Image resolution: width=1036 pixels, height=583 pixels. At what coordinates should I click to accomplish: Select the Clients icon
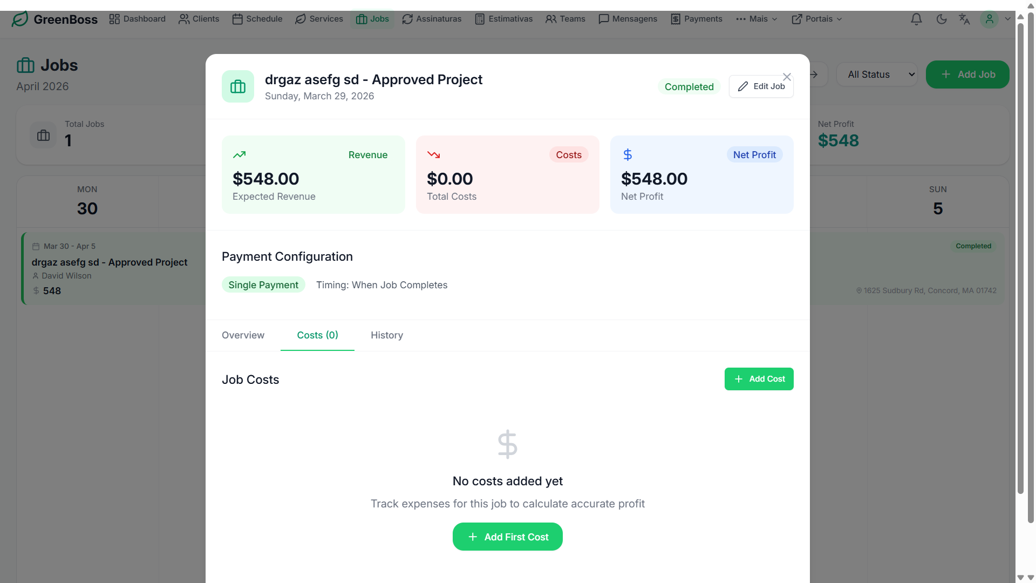click(x=183, y=19)
